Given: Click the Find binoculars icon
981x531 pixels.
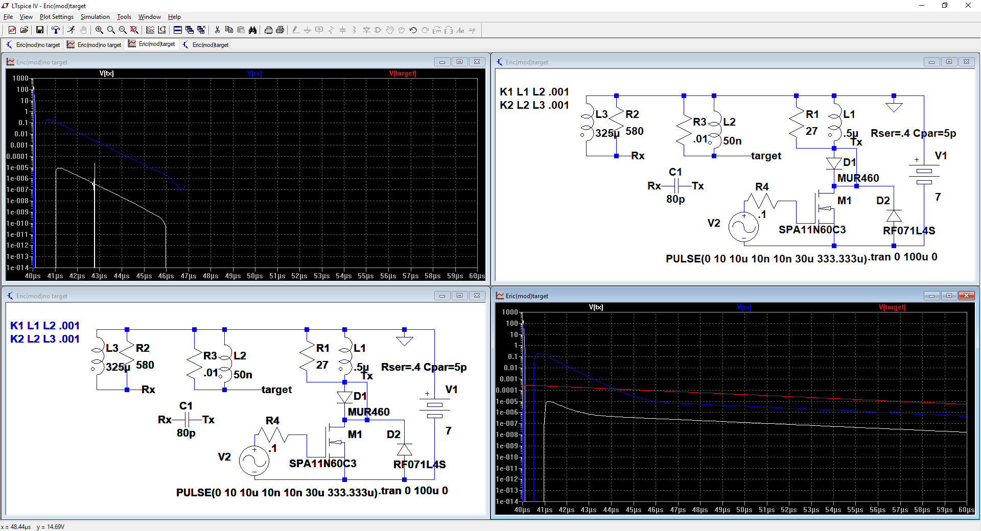Looking at the screenshot, I should (x=252, y=30).
